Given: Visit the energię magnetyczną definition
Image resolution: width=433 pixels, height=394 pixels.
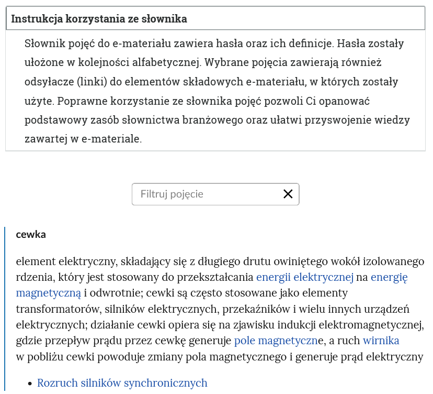Looking at the screenshot, I should [x=47, y=292].
